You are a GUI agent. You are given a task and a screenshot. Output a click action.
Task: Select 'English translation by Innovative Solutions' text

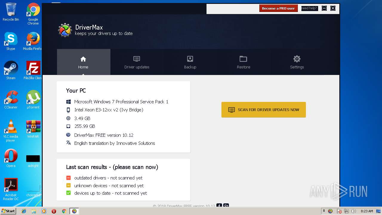click(115, 143)
